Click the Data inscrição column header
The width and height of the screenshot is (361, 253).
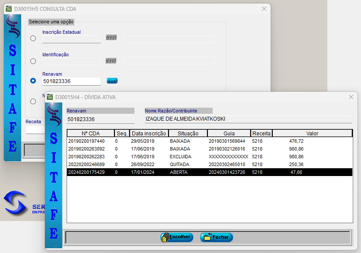[148, 133]
